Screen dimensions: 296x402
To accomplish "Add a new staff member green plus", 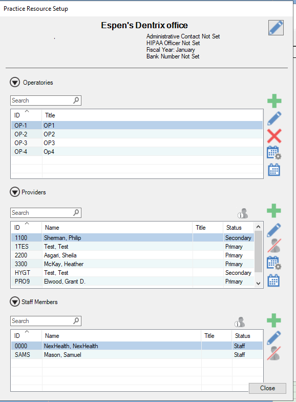I will (x=274, y=320).
